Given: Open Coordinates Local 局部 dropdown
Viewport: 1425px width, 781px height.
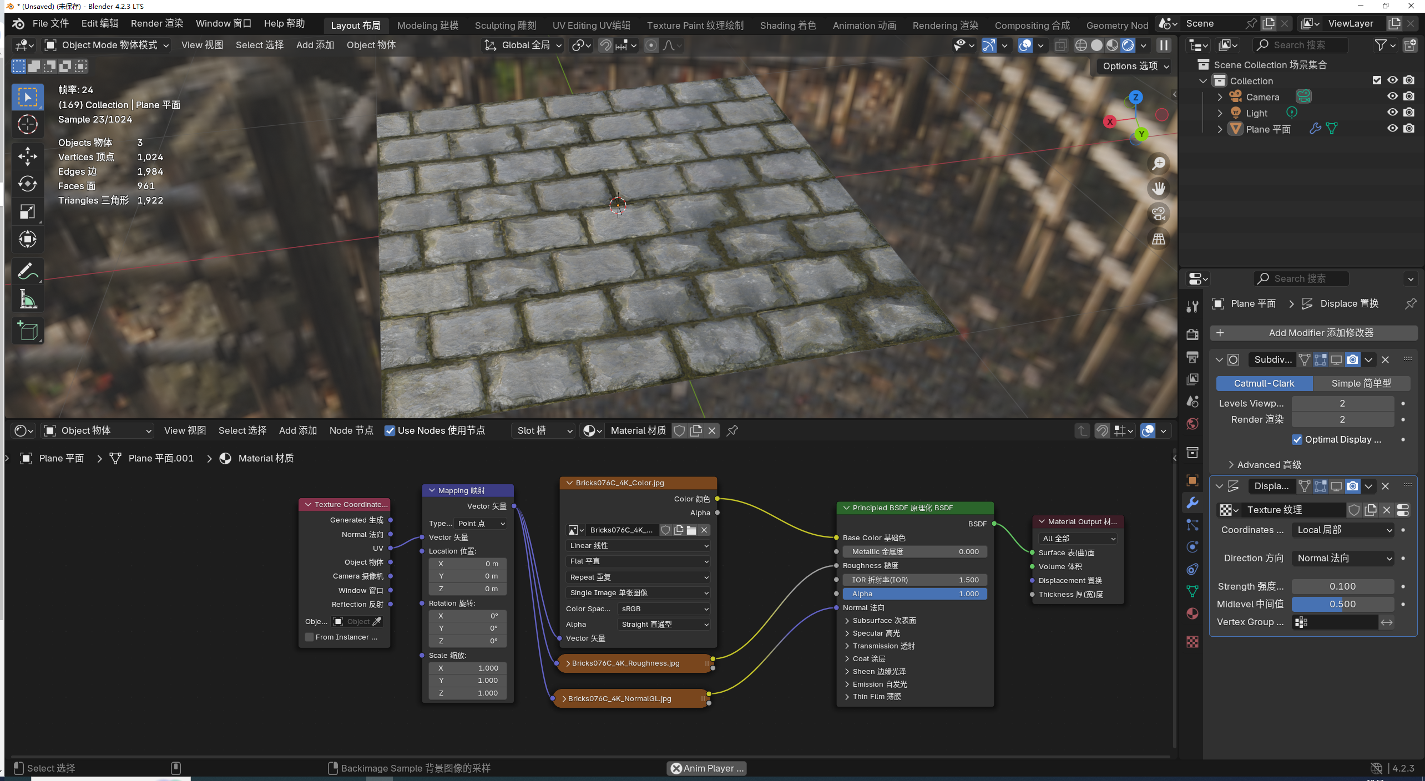Looking at the screenshot, I should click(1343, 530).
